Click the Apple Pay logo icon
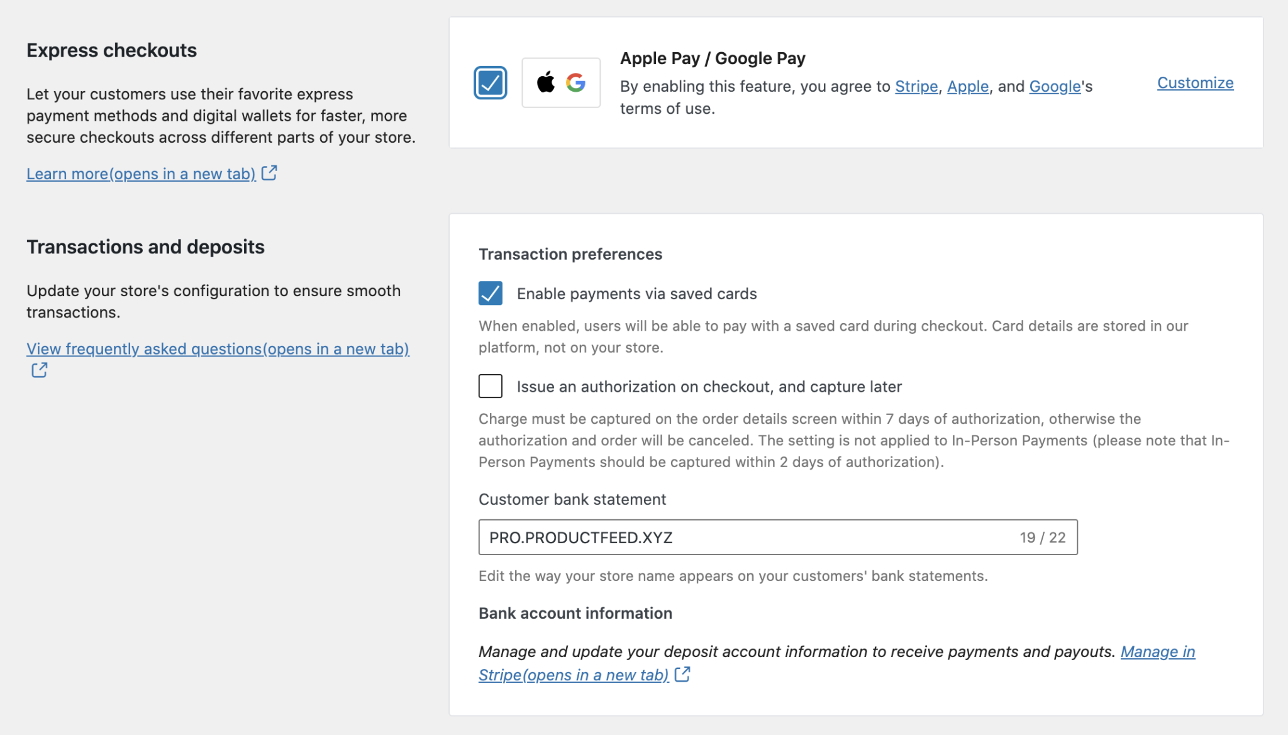The image size is (1288, 735). click(x=546, y=82)
